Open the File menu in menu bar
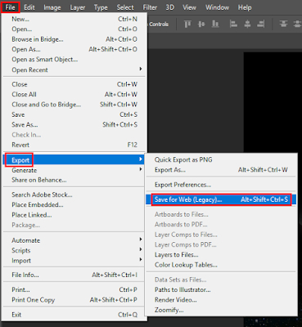 [10, 7]
